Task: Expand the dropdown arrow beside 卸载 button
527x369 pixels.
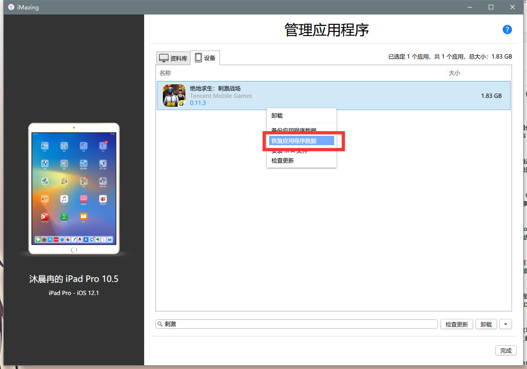Action: coord(505,324)
